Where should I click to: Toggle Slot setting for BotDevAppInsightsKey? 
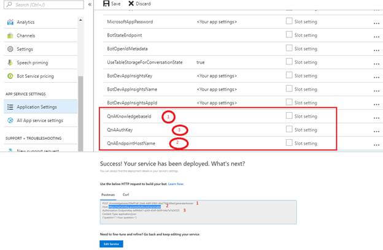click(x=289, y=75)
